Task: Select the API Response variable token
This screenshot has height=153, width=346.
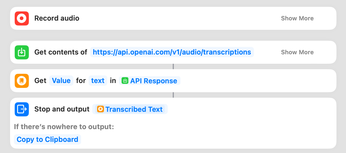Action: (x=153, y=81)
